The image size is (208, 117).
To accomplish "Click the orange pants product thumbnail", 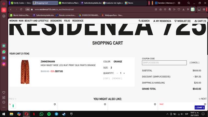I will tap(25, 72).
